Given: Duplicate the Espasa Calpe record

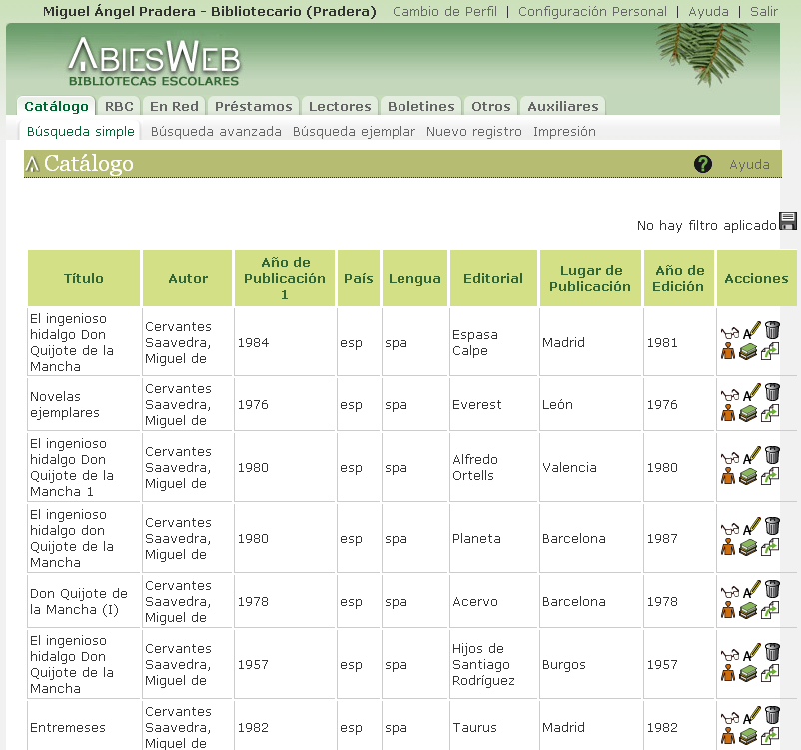Looking at the screenshot, I should click(x=770, y=351).
